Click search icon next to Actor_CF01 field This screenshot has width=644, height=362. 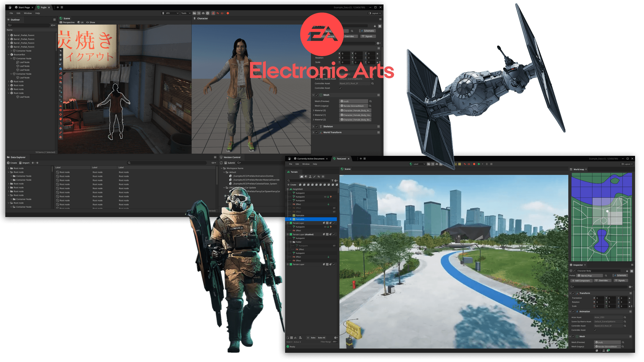click(x=625, y=317)
